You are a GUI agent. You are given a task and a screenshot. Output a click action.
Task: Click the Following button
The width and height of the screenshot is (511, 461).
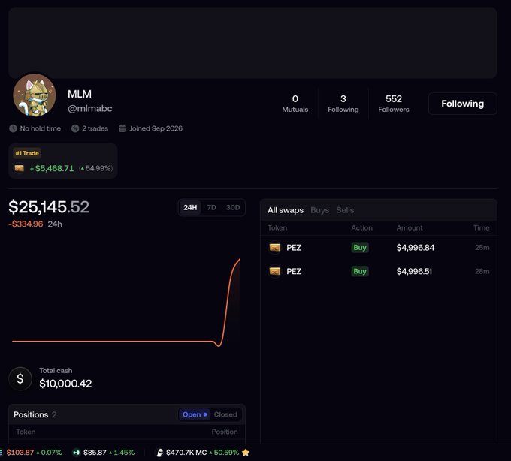[x=462, y=104]
